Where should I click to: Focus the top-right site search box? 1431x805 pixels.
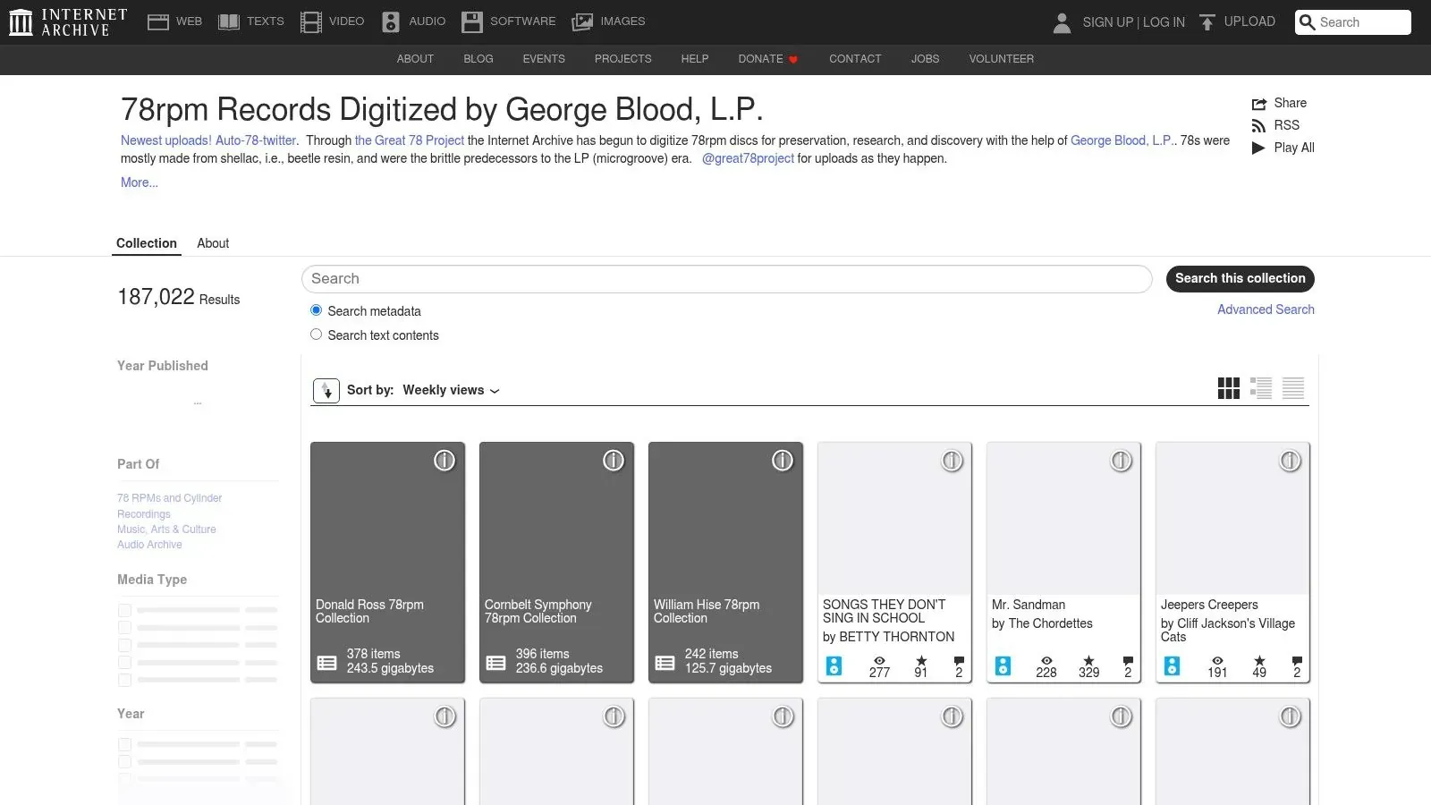[x=1353, y=22]
